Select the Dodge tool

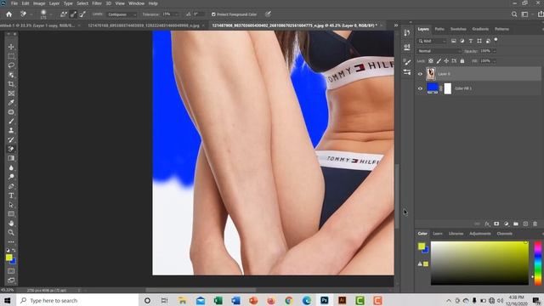[11, 177]
